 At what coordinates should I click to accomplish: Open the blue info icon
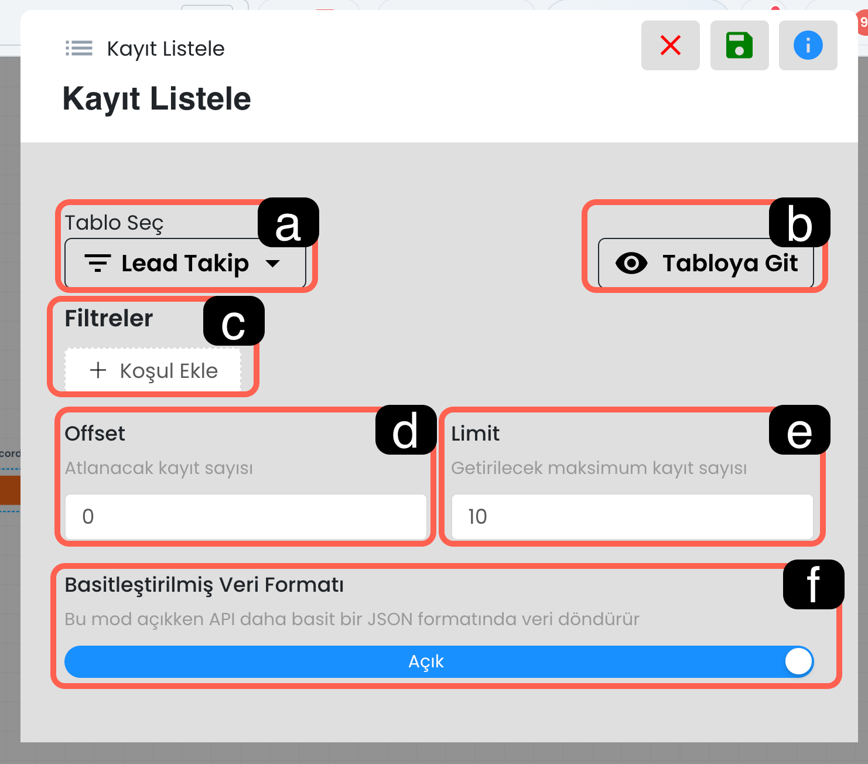(x=808, y=45)
